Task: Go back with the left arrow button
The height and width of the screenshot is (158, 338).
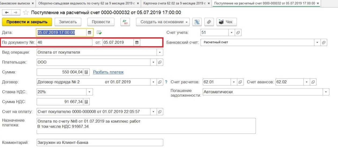Action: (7, 13)
